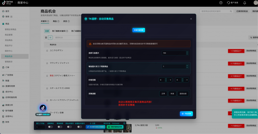The image size is (258, 134).
Task: Open the help question-mark icon in header
Action: [x=221, y=3]
